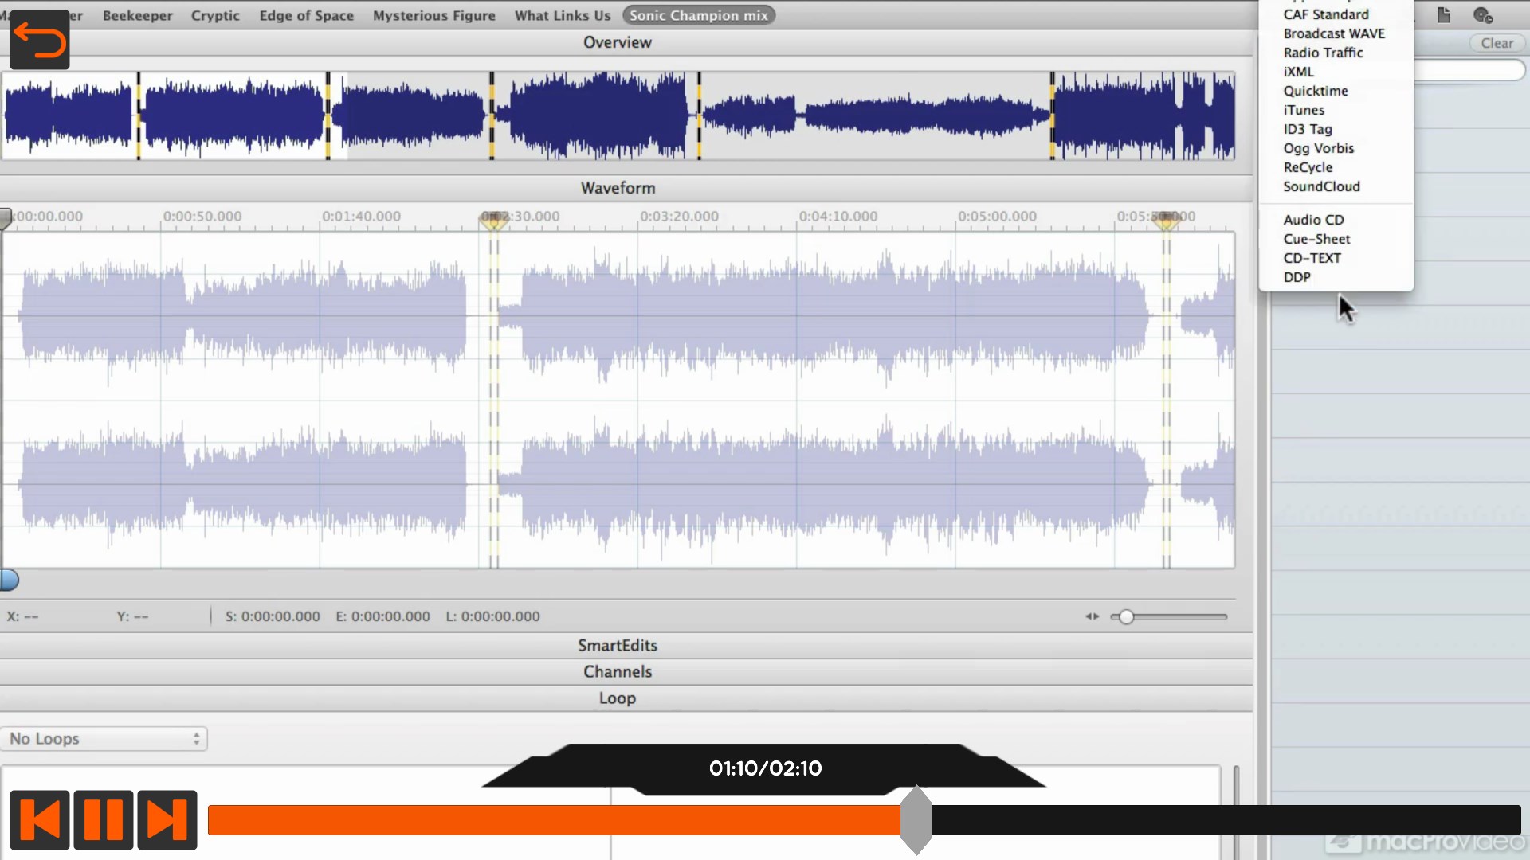Select the yellow marker near 0:02:30

click(x=493, y=221)
